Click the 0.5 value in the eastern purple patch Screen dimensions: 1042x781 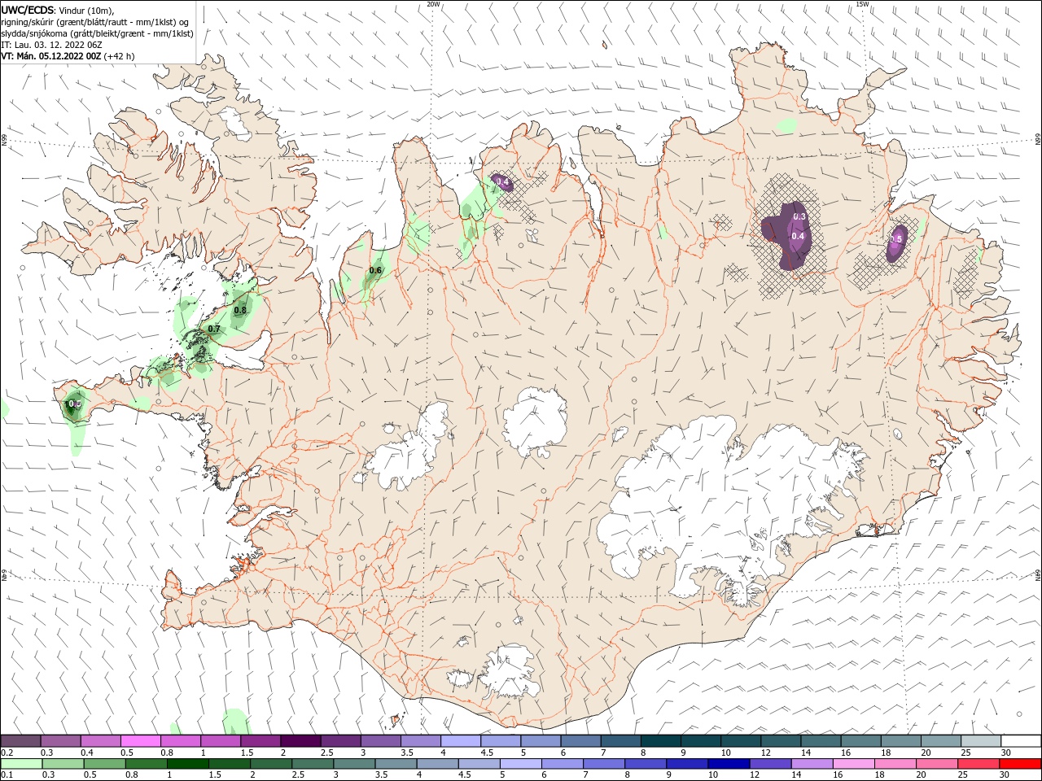(896, 239)
